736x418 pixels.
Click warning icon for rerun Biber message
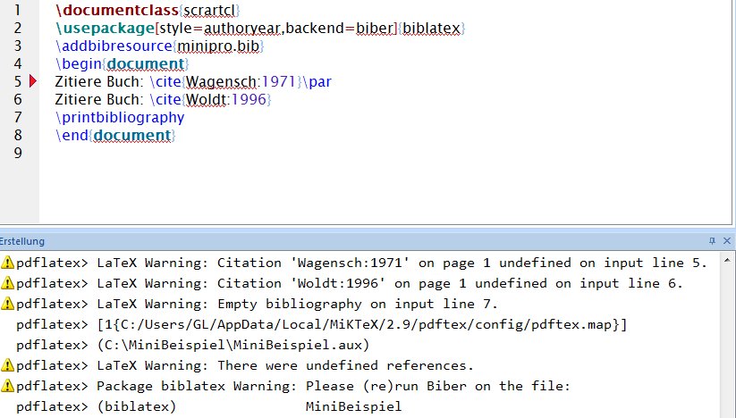tap(7, 386)
